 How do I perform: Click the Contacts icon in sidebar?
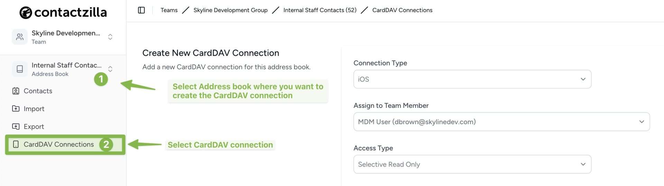(16, 91)
